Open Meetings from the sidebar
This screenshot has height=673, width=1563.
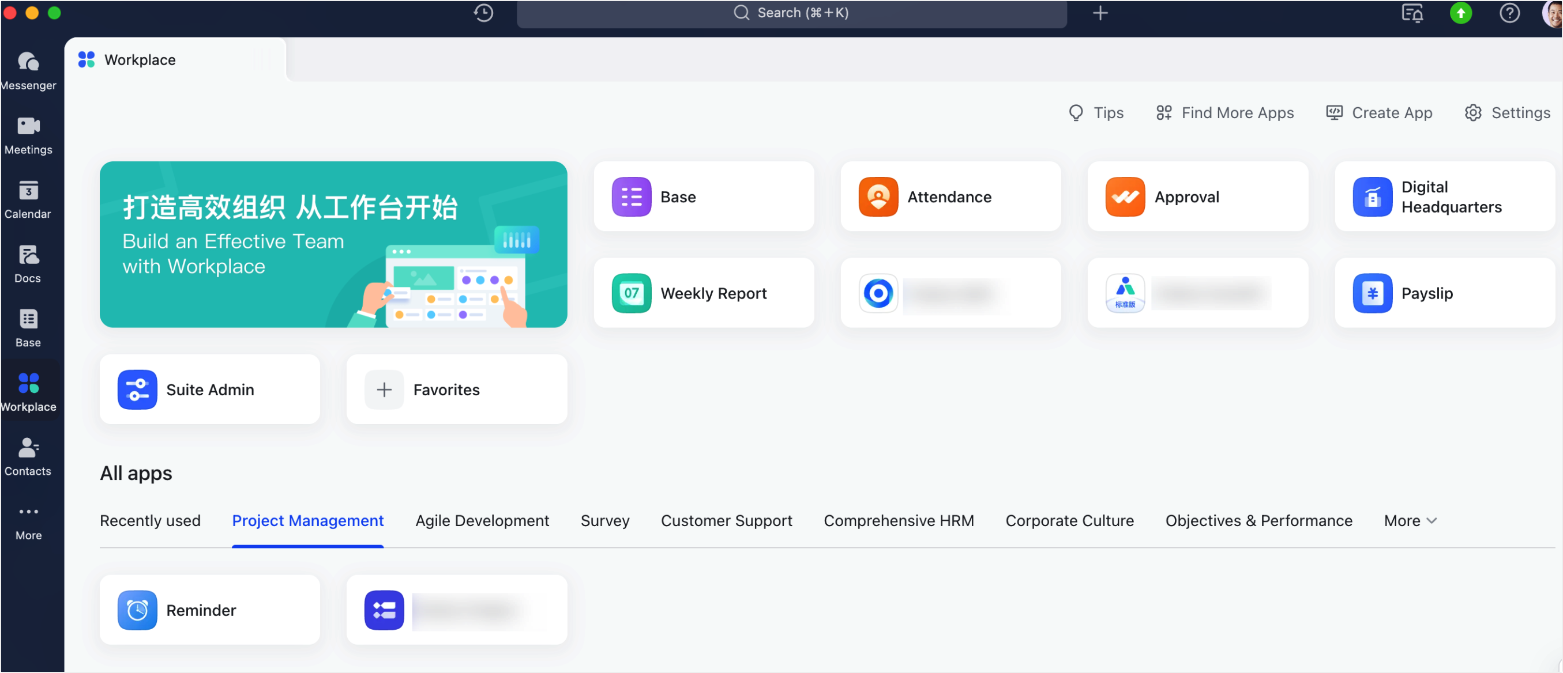(x=28, y=135)
